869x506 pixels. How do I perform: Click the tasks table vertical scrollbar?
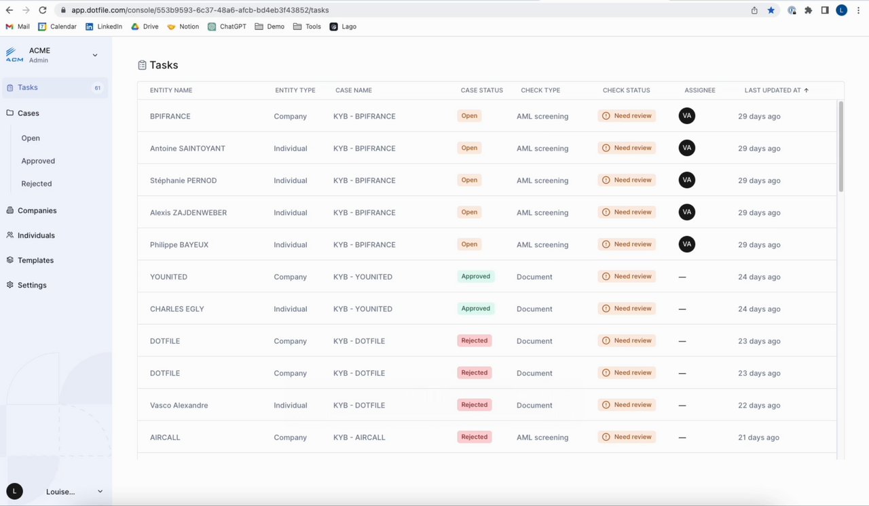841,146
